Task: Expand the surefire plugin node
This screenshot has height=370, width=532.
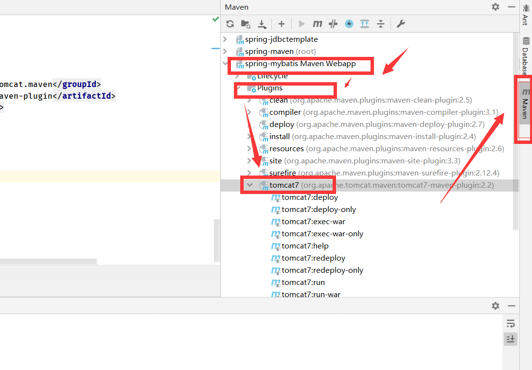Action: click(x=249, y=173)
